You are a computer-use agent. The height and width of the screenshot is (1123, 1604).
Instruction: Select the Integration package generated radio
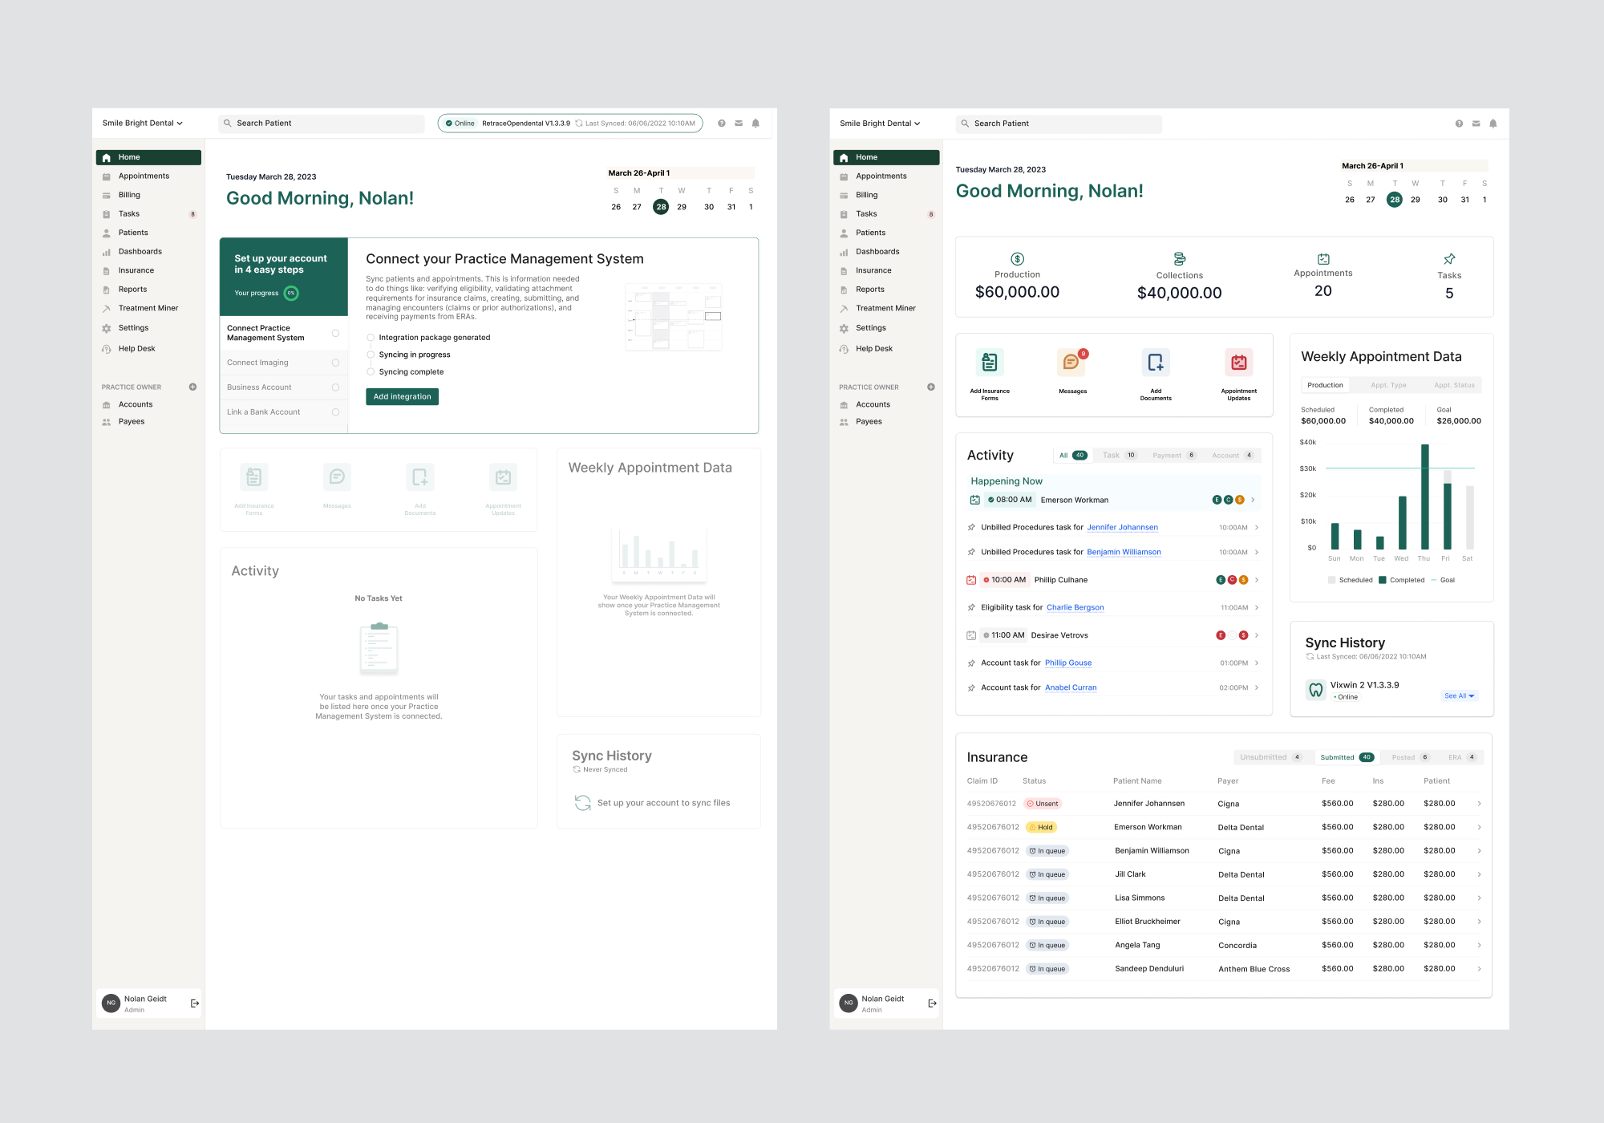371,338
